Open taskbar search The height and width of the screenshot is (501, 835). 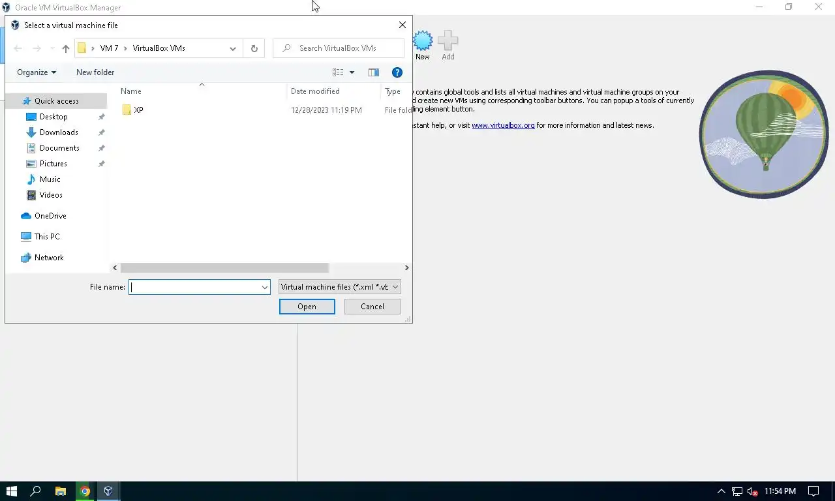(36, 491)
